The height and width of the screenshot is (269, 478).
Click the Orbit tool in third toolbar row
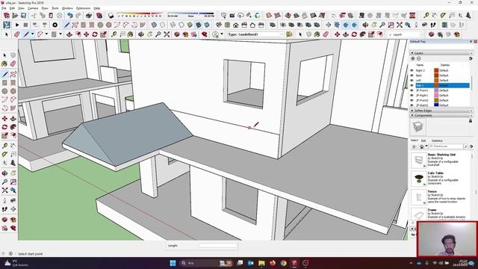click(x=141, y=34)
